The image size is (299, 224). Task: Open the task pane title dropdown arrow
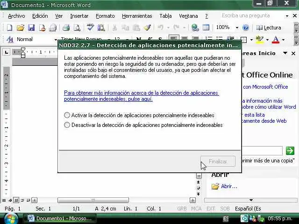pos(285,53)
